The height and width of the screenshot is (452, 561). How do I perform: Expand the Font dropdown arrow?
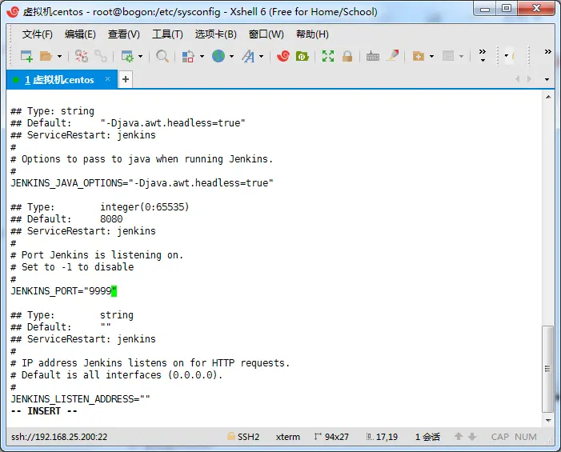click(261, 56)
